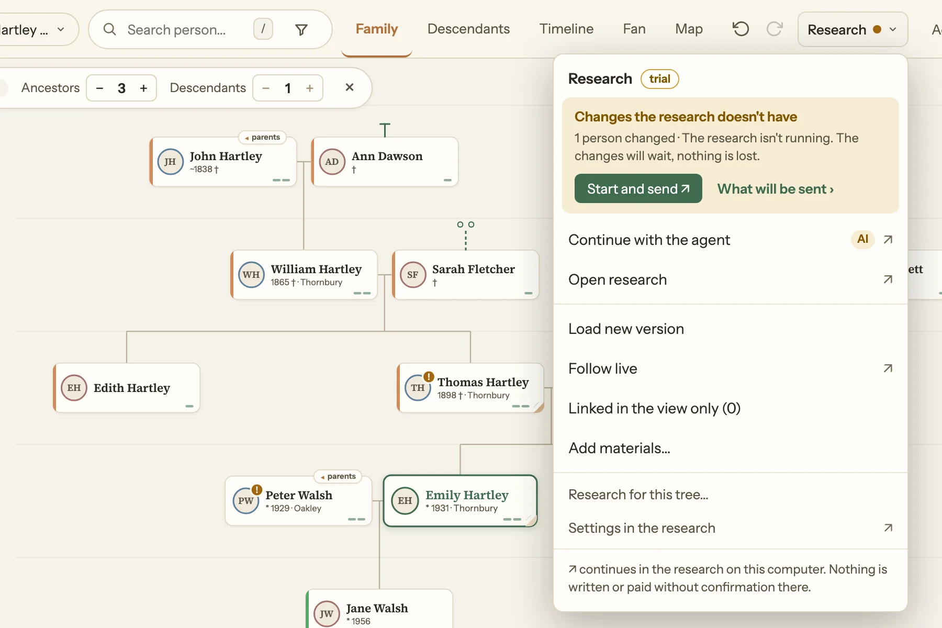This screenshot has height=628, width=942.
Task: Click Sarah Fletcher's SF avatar
Action: click(x=413, y=275)
